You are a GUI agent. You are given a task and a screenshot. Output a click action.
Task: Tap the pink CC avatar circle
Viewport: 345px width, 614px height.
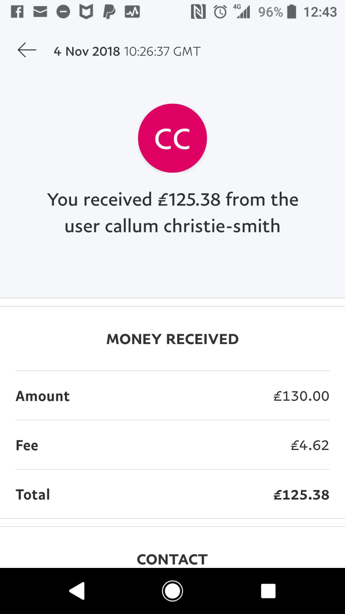coord(172,138)
